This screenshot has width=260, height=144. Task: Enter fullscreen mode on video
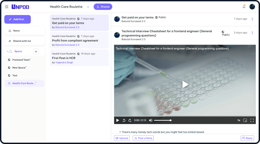tap(252, 120)
